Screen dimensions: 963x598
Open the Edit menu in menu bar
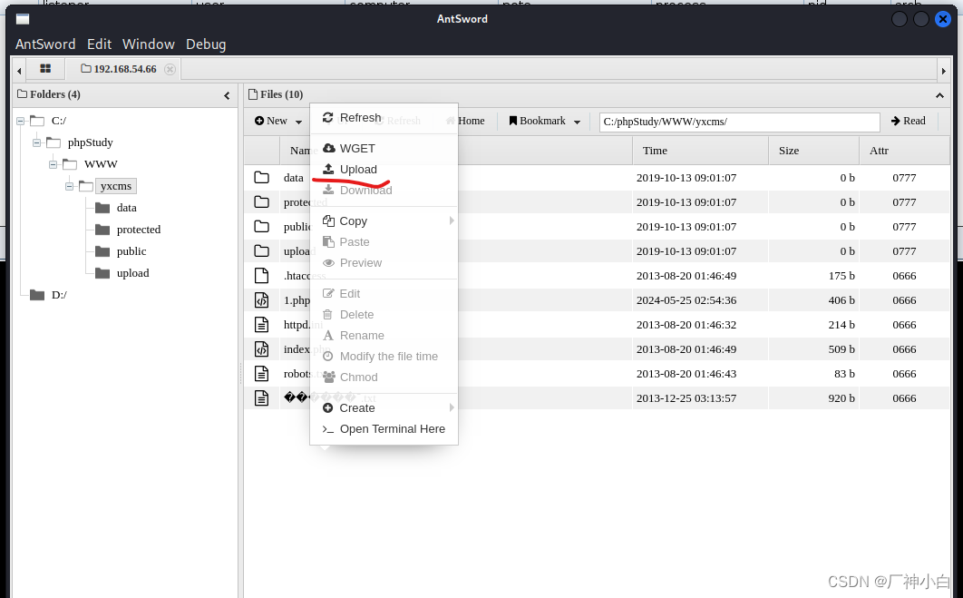click(99, 44)
